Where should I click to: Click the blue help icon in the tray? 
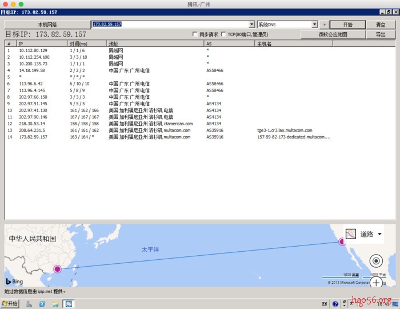tap(335, 304)
